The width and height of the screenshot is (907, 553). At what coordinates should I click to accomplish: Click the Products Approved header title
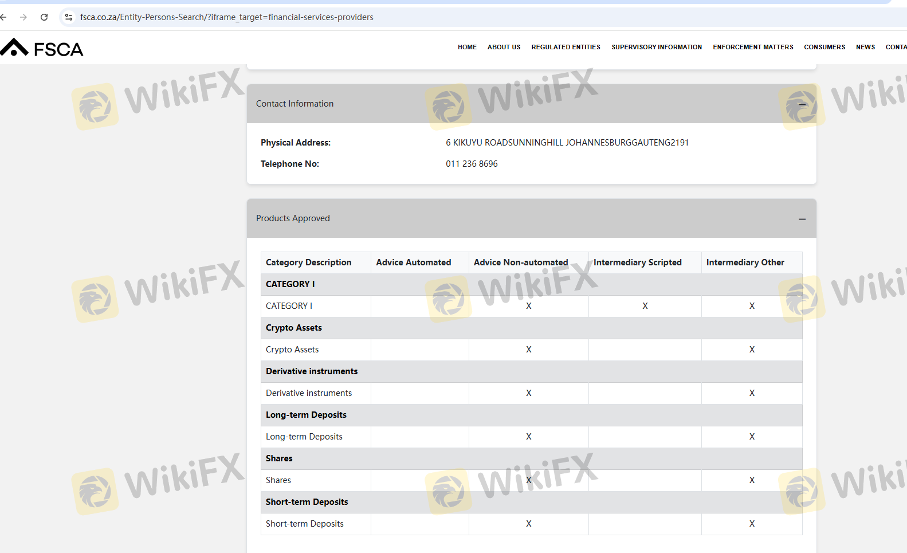(x=293, y=218)
